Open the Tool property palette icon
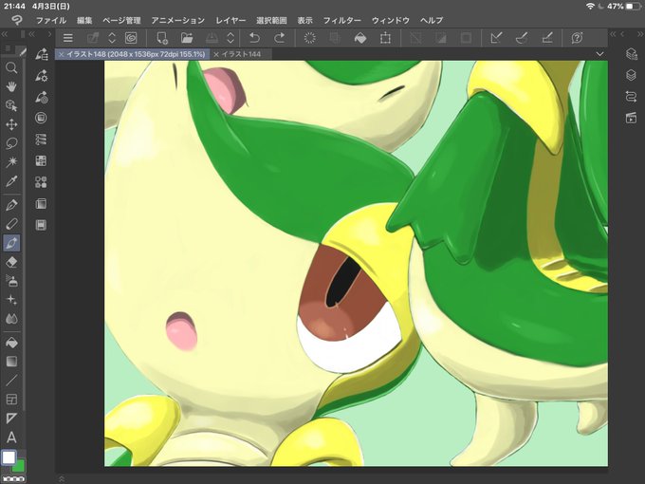Image resolution: width=645 pixels, height=484 pixels. (41, 75)
